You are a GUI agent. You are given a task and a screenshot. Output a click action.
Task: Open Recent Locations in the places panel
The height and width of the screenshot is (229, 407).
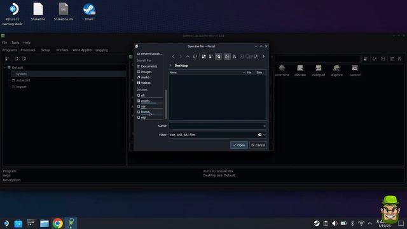click(150, 53)
